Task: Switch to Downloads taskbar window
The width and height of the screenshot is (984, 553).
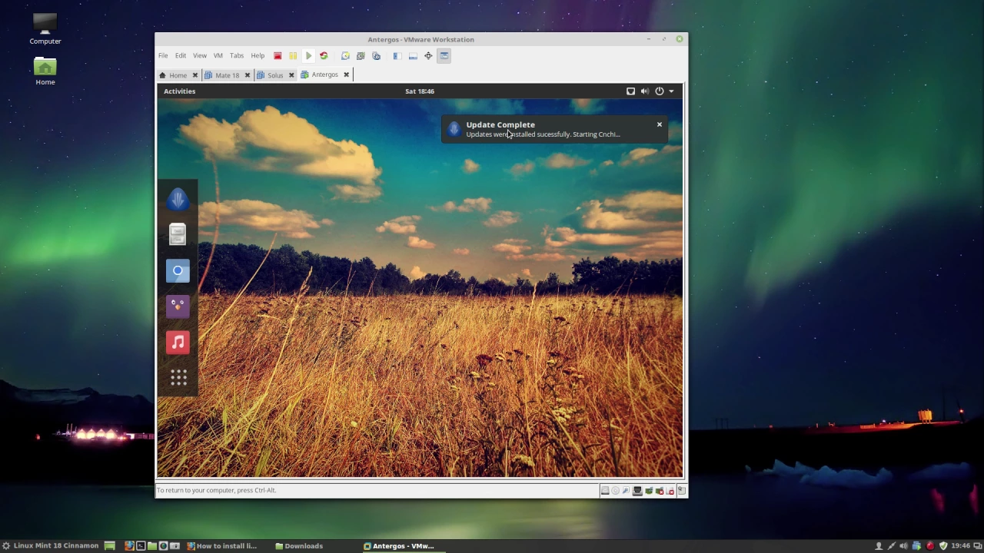Action: 300,546
